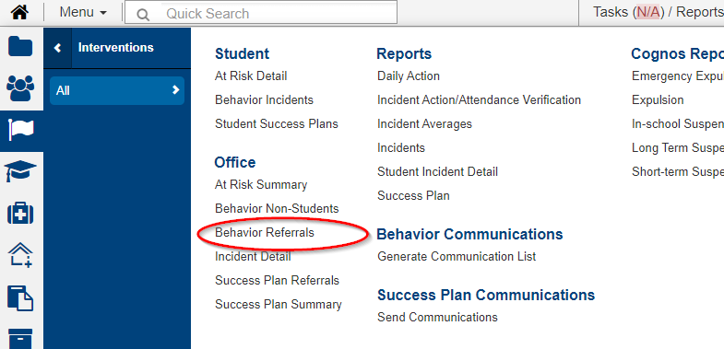
Task: Open the Expulsion Cognos report
Action: tap(658, 99)
